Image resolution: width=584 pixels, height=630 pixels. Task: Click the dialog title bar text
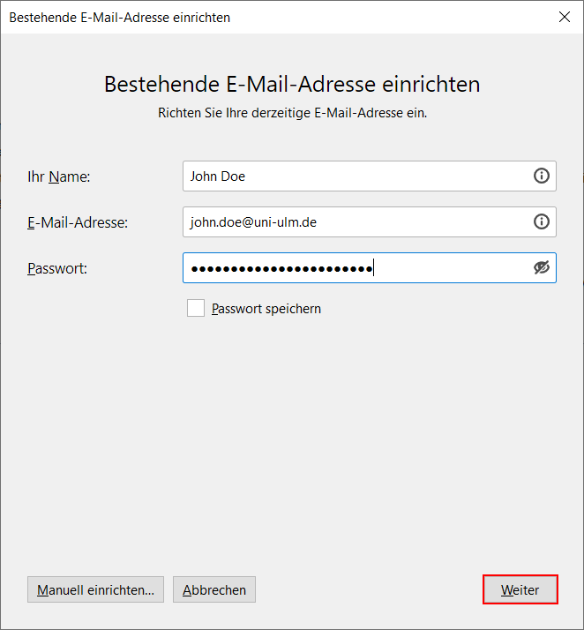pos(119,17)
